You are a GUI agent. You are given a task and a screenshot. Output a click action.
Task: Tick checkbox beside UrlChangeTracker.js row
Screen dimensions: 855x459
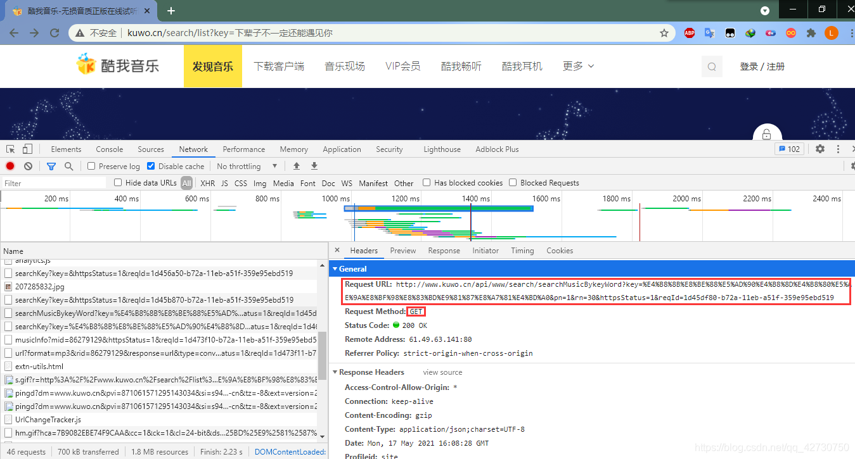point(9,420)
